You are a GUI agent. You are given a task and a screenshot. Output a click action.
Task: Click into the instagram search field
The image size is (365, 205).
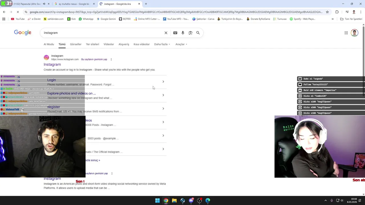(x=103, y=33)
